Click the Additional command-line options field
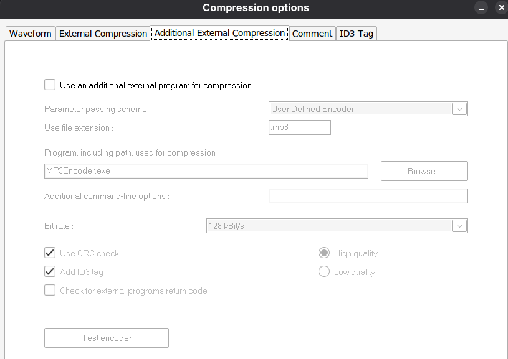The height and width of the screenshot is (359, 508). [368, 196]
